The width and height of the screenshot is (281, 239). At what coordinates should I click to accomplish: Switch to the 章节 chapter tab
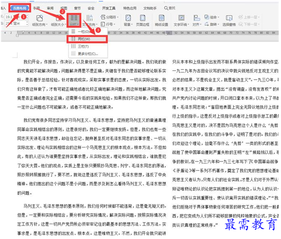click(x=77, y=8)
